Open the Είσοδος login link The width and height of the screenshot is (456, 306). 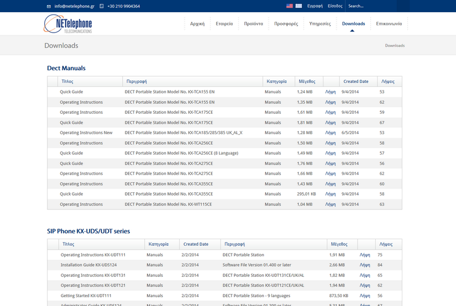click(x=335, y=6)
